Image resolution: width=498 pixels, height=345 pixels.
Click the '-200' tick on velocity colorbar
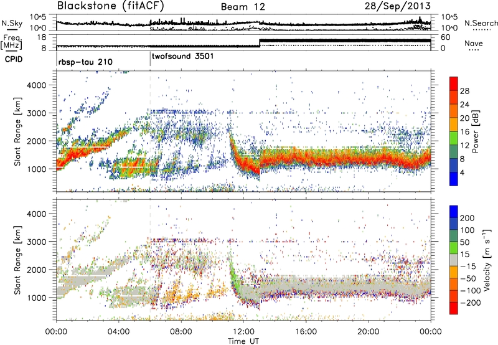pyautogui.click(x=471, y=303)
